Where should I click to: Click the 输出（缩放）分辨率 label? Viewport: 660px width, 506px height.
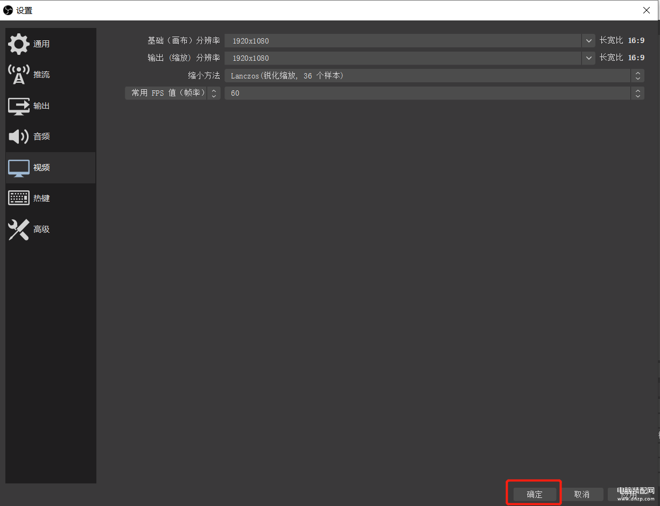click(184, 58)
